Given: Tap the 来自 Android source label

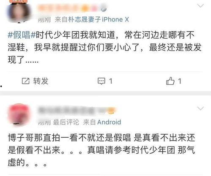Looking at the screenshot, I should pos(102,122).
